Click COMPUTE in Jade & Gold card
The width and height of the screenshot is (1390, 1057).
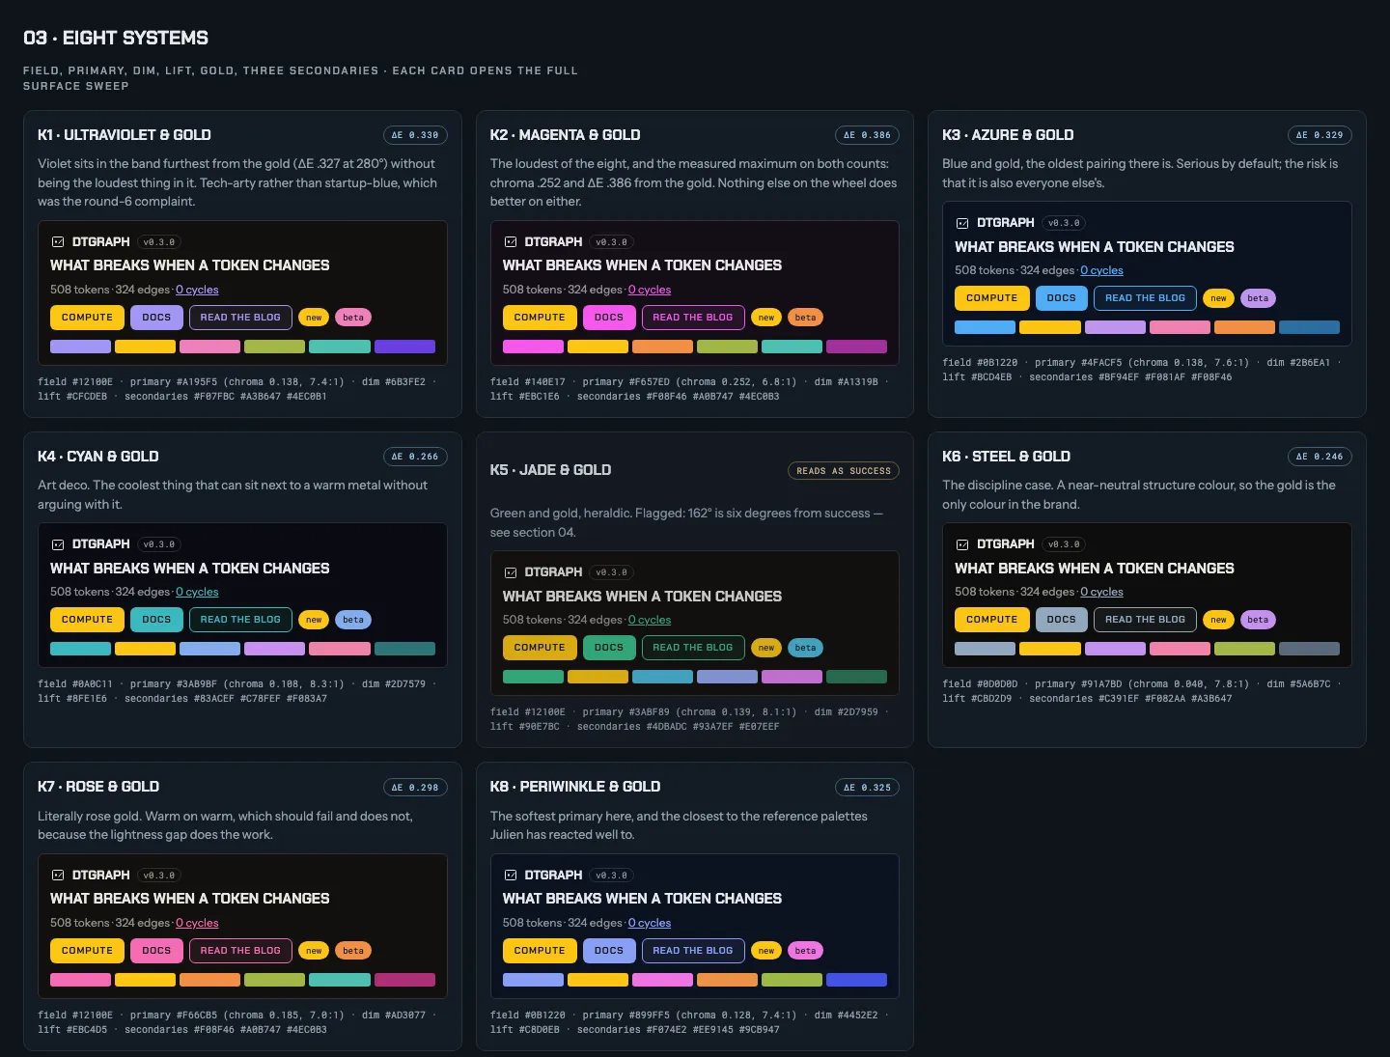[540, 648]
